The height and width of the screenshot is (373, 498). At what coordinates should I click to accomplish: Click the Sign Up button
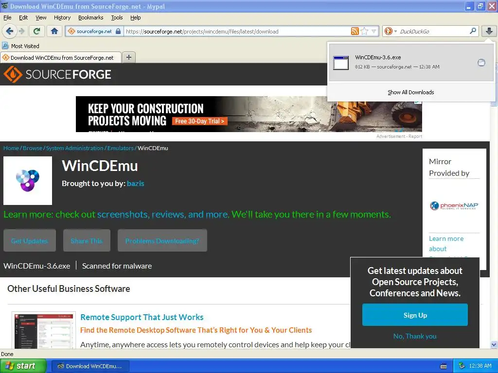pos(415,315)
